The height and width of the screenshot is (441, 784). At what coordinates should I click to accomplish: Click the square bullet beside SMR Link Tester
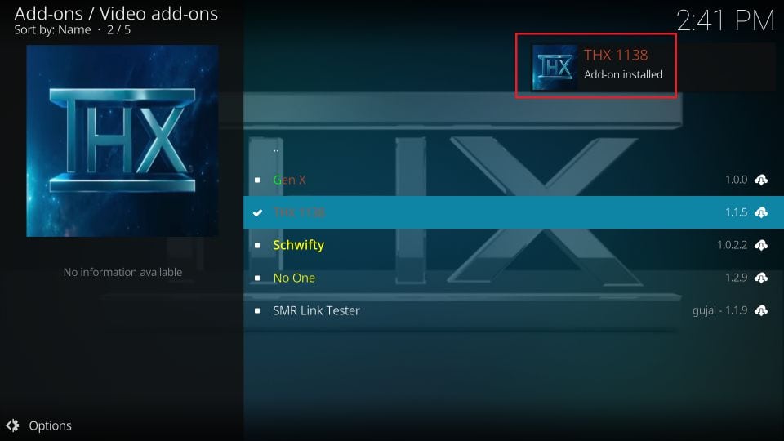pyautogui.click(x=257, y=310)
